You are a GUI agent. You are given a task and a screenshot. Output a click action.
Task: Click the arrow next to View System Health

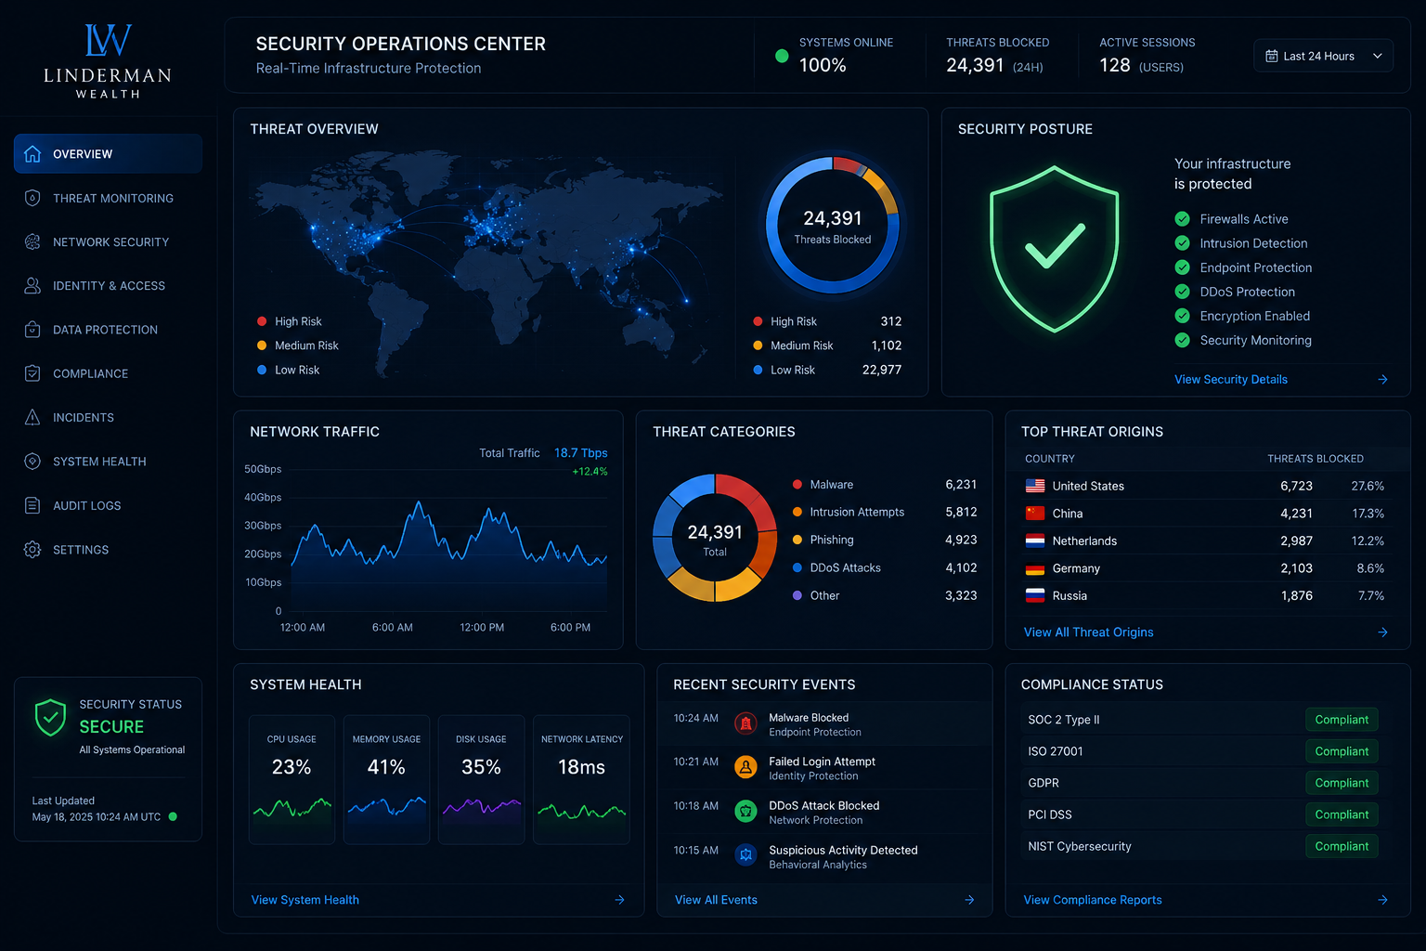619,900
